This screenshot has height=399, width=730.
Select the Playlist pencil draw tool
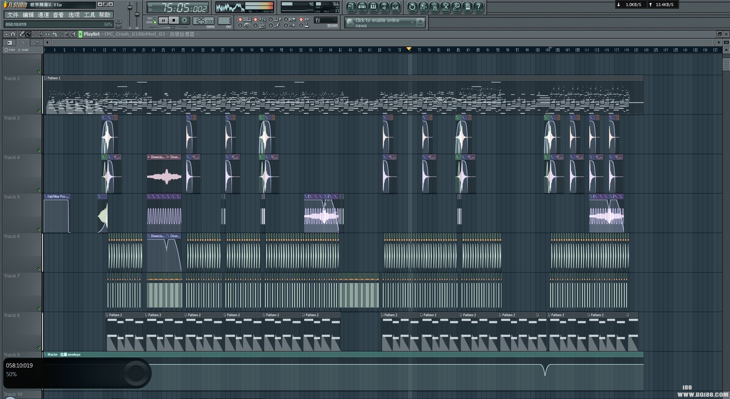[x=22, y=34]
